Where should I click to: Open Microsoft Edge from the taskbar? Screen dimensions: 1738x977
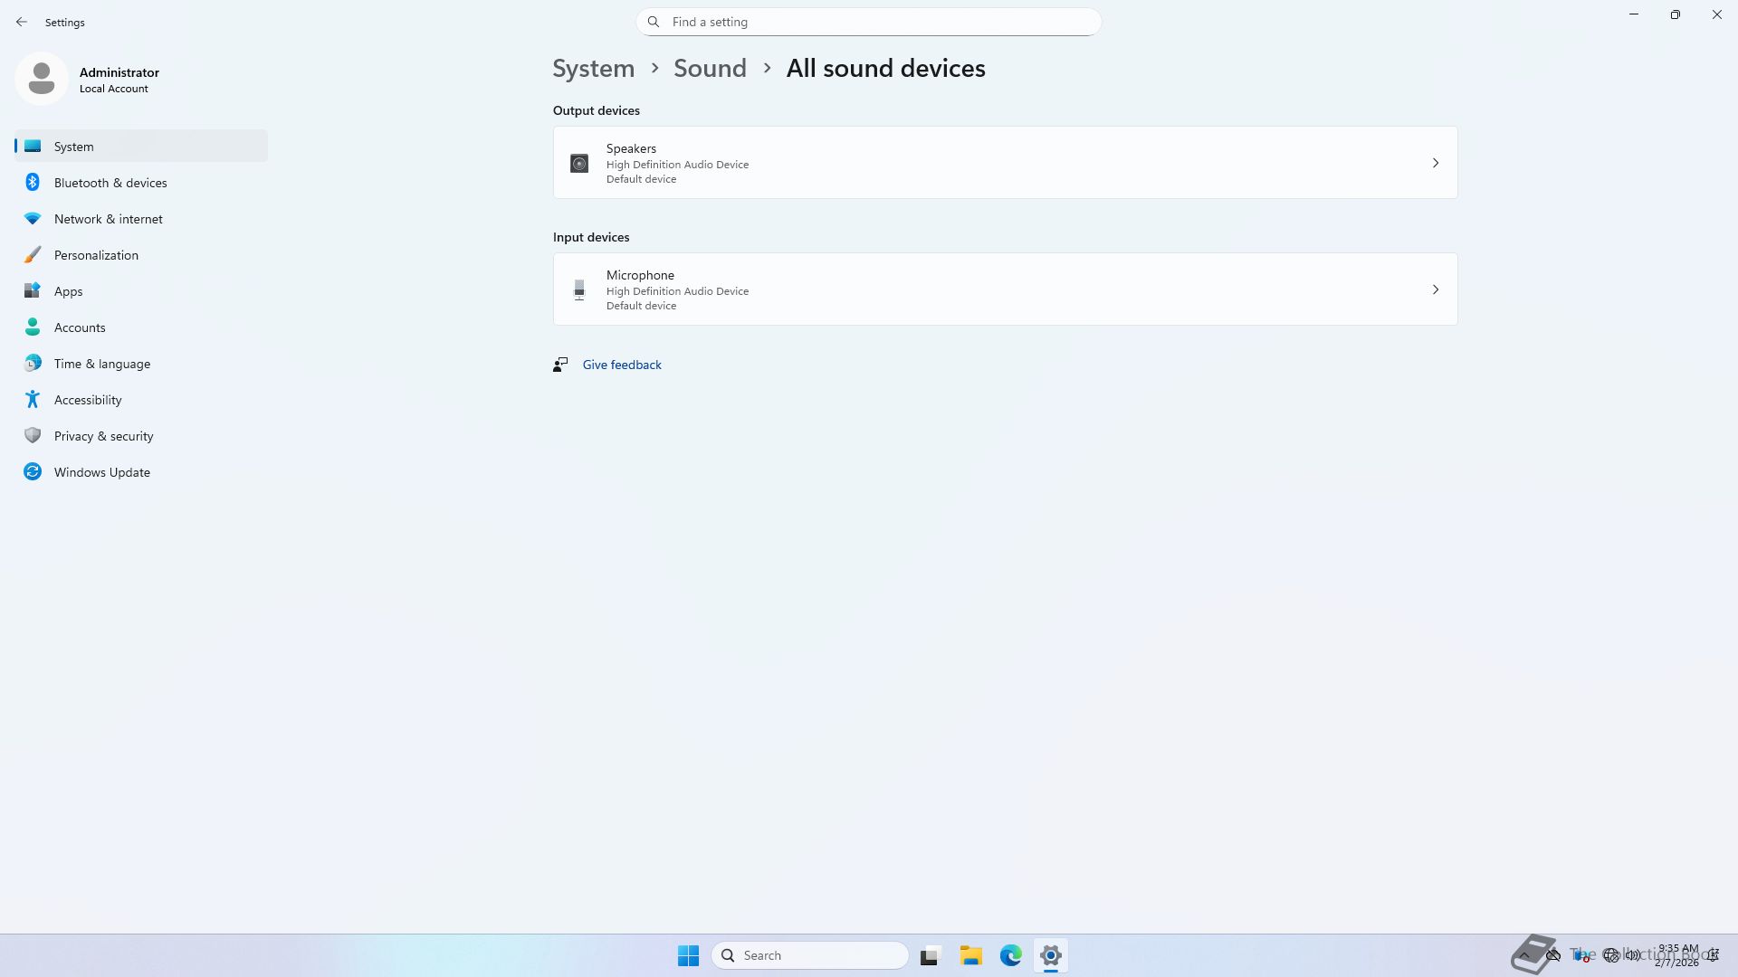[x=1010, y=955]
